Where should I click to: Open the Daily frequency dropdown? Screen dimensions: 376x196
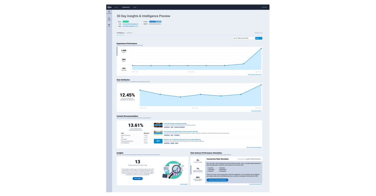(x=258, y=38)
